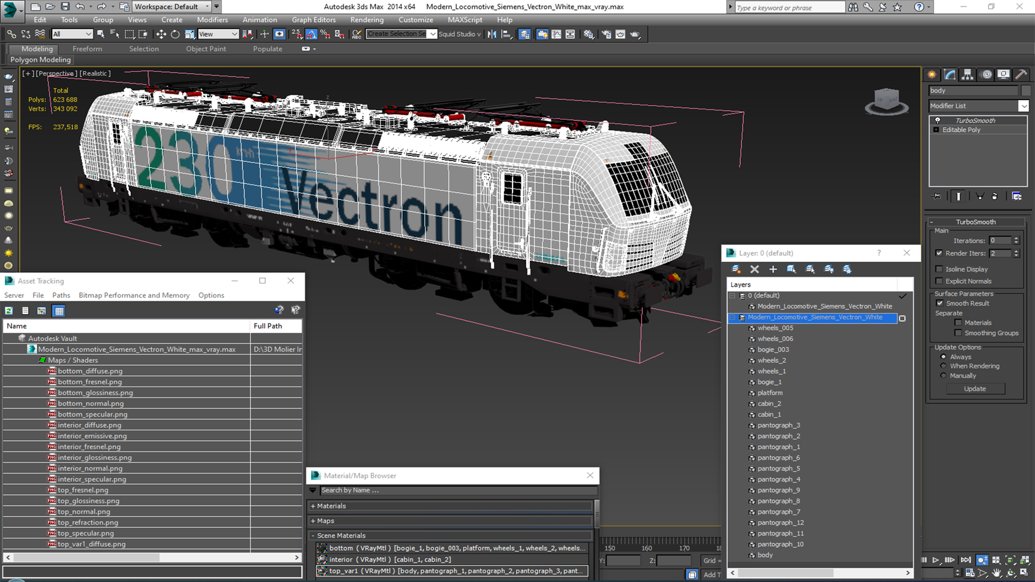Open the Align tool
The width and height of the screenshot is (1035, 582).
pyautogui.click(x=506, y=34)
